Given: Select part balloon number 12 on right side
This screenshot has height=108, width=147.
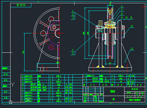Looking at the screenshot, I should point(132,26).
